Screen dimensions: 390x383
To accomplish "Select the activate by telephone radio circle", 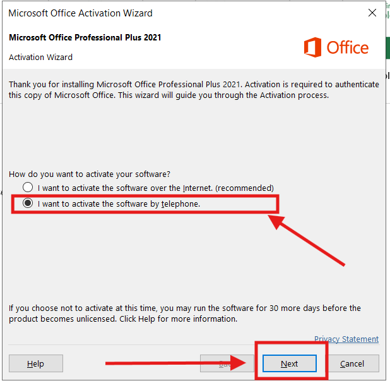I will coord(28,204).
